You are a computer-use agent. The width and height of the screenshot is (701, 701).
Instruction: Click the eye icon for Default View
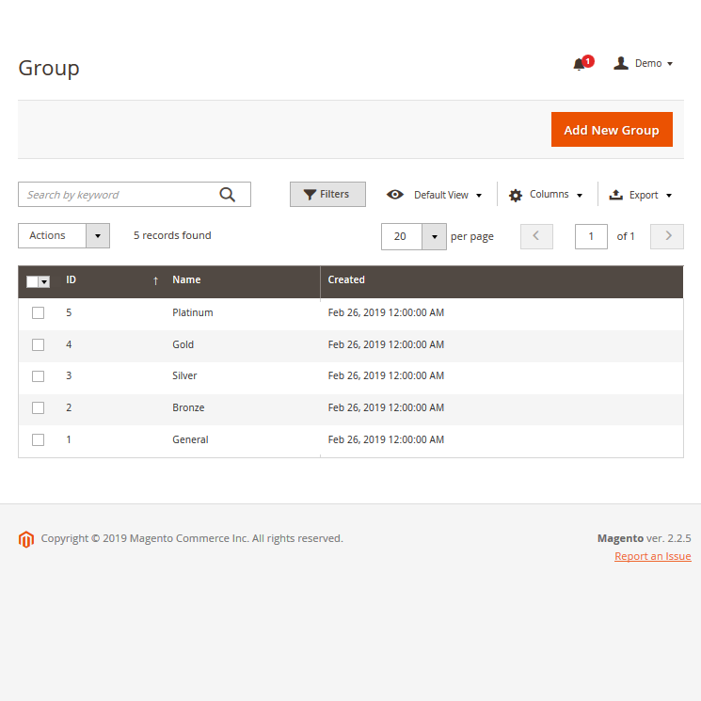[x=395, y=195]
